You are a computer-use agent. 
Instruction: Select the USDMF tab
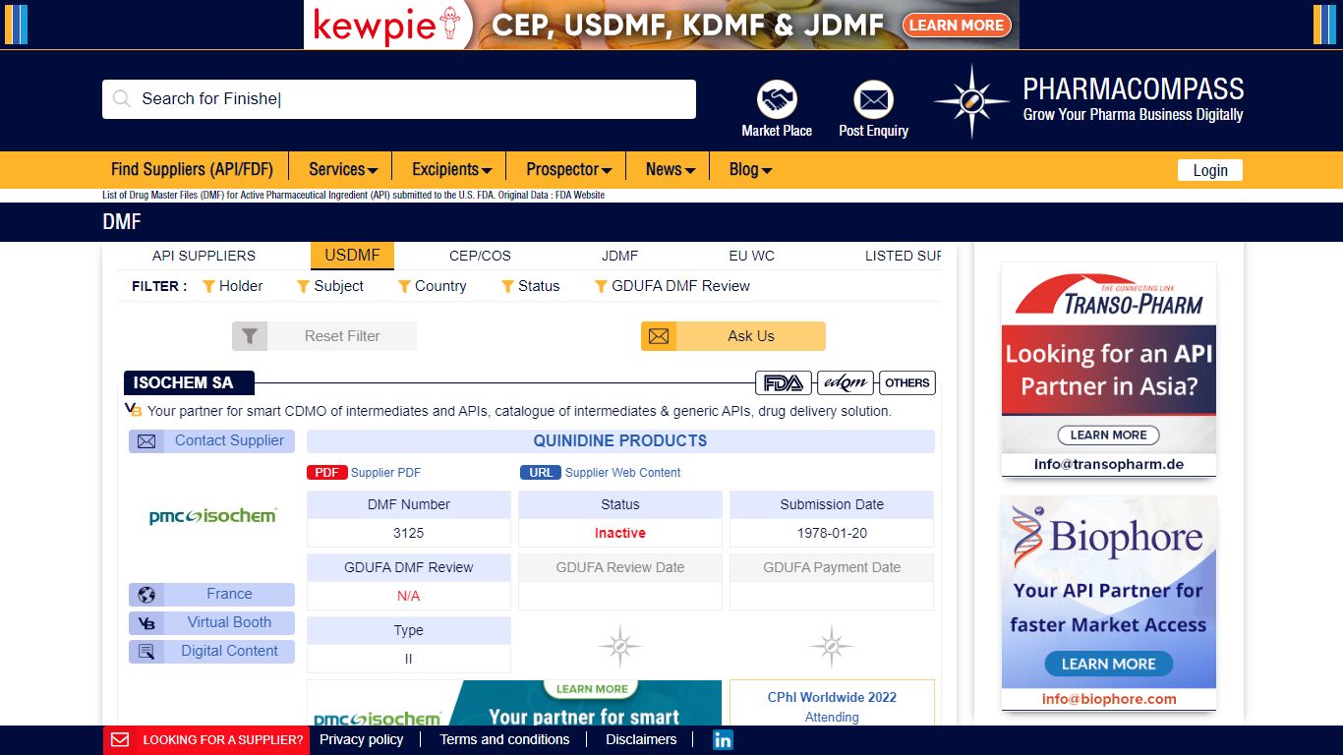coord(352,256)
